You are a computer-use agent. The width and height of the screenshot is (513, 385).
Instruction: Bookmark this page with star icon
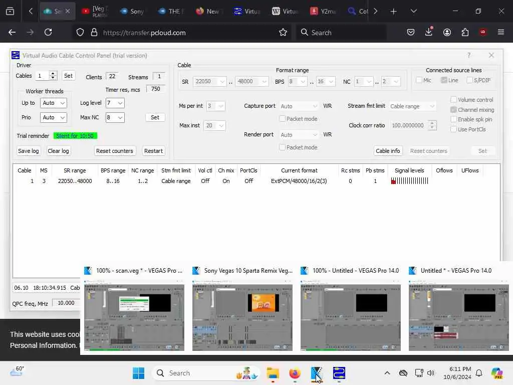(x=283, y=33)
